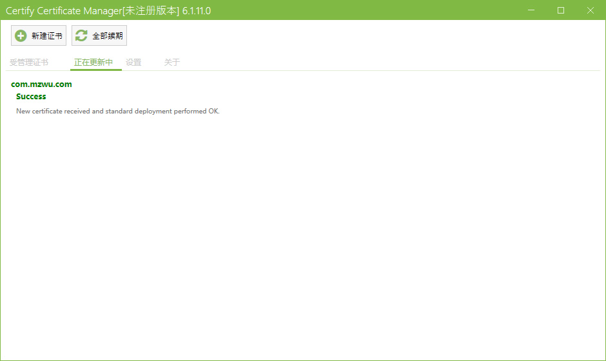Close the Certify Certificate Manager window

click(x=590, y=10)
